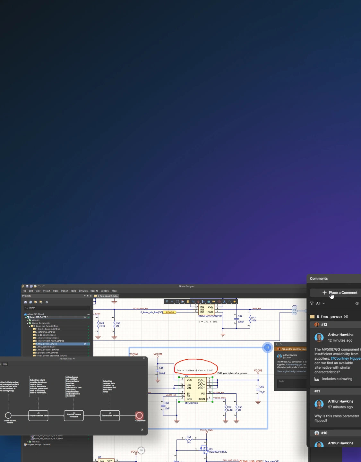
Task: Click the Completed state in the workflow
Action: click(139, 415)
